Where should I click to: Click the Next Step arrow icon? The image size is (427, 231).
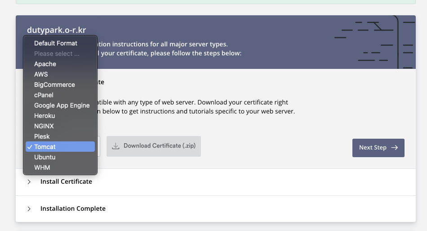(395, 148)
